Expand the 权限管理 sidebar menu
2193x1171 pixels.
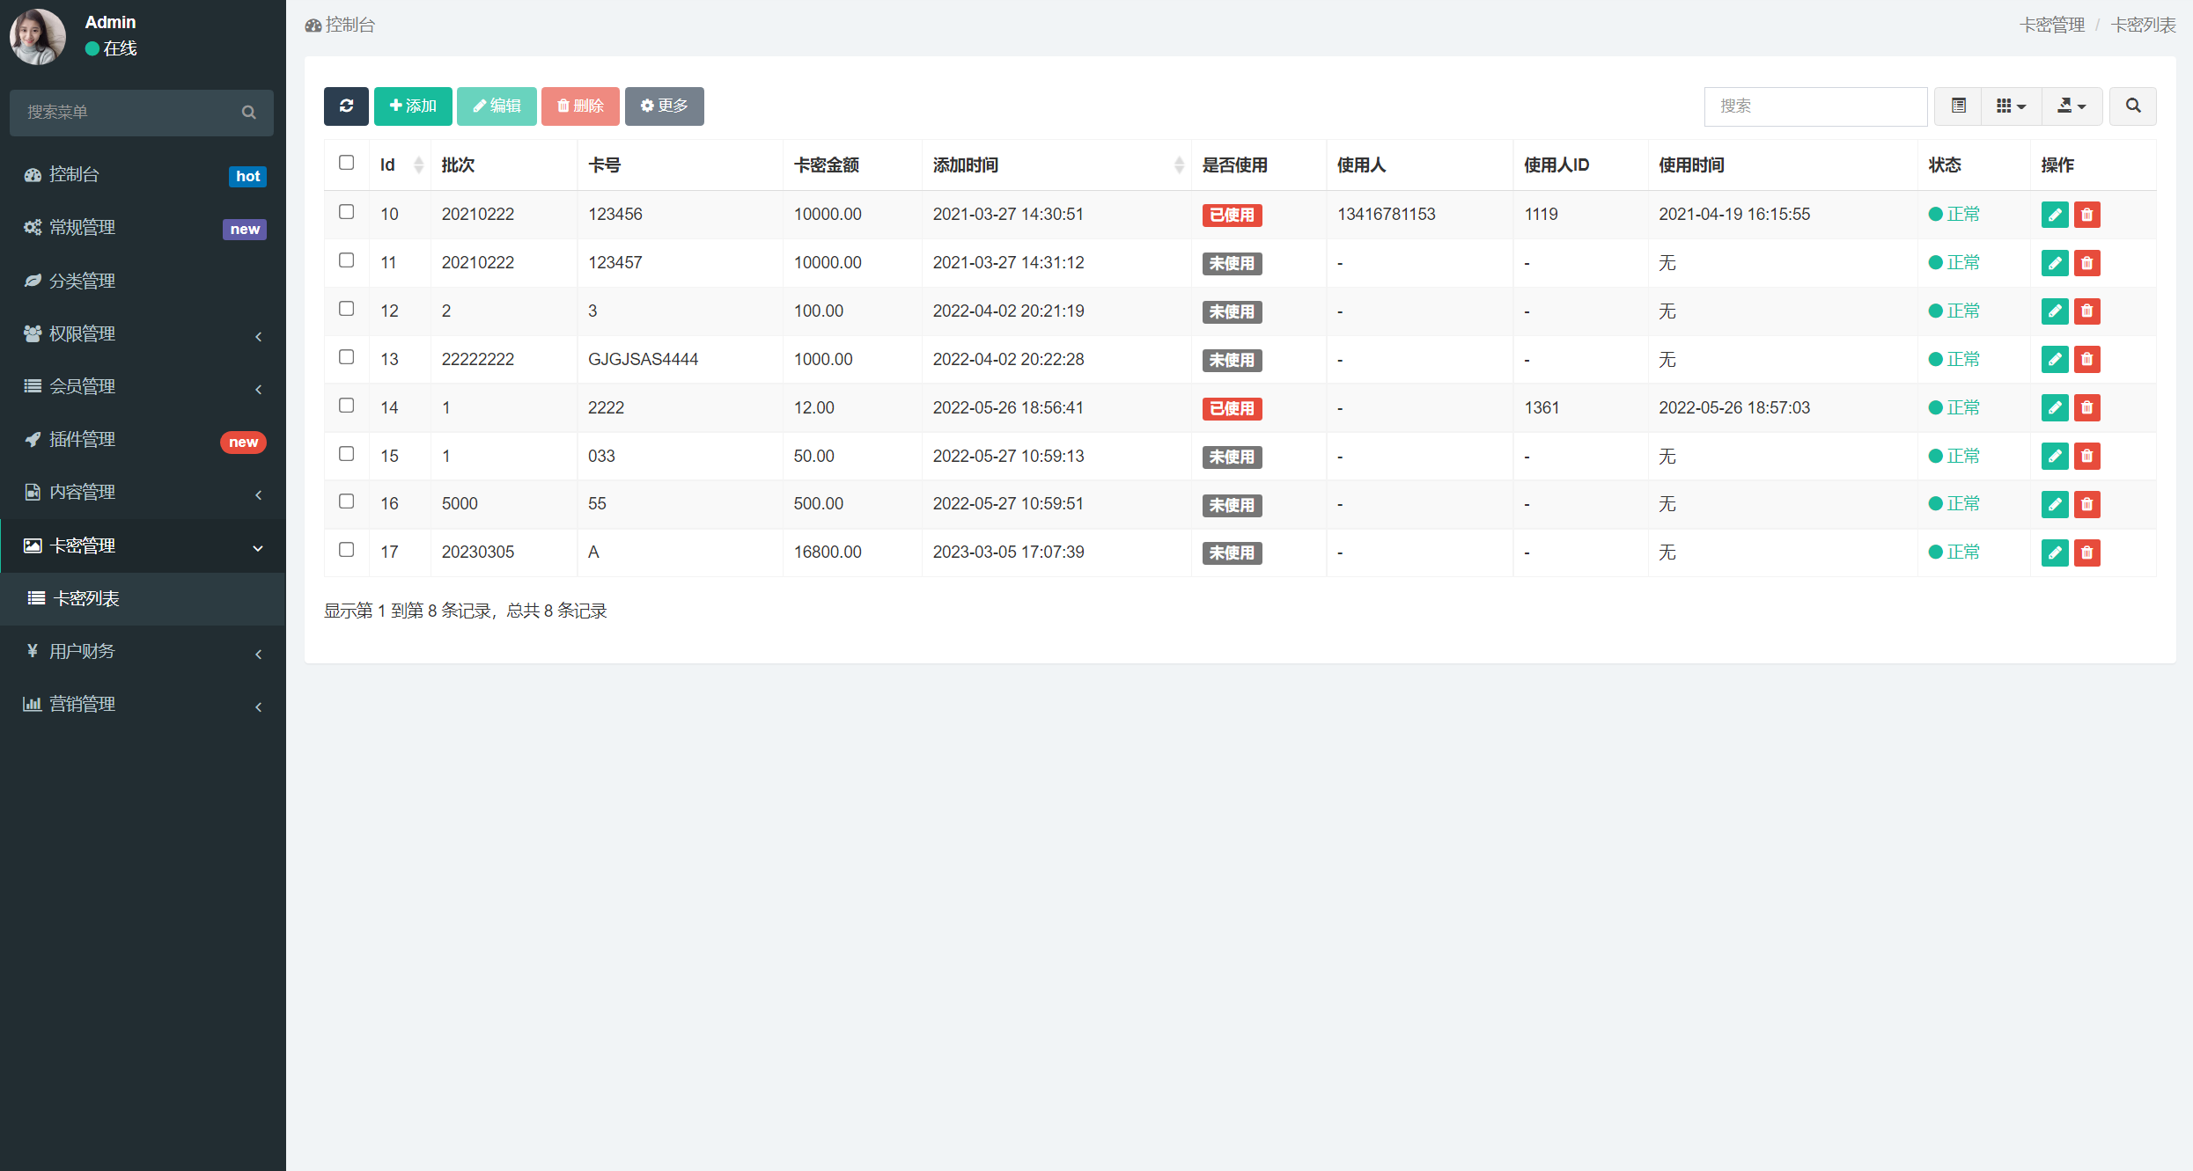(x=141, y=334)
